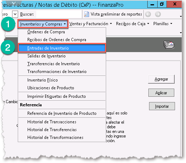Open the Inventarios y Compras menu
This screenshot has height=163, width=186.
pos(43,24)
